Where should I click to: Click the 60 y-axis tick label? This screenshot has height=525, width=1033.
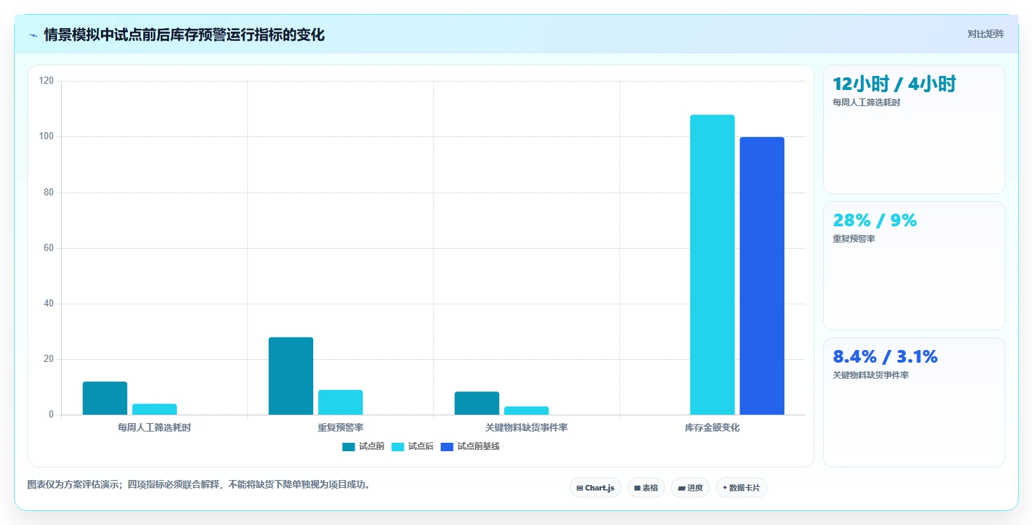pyautogui.click(x=48, y=247)
